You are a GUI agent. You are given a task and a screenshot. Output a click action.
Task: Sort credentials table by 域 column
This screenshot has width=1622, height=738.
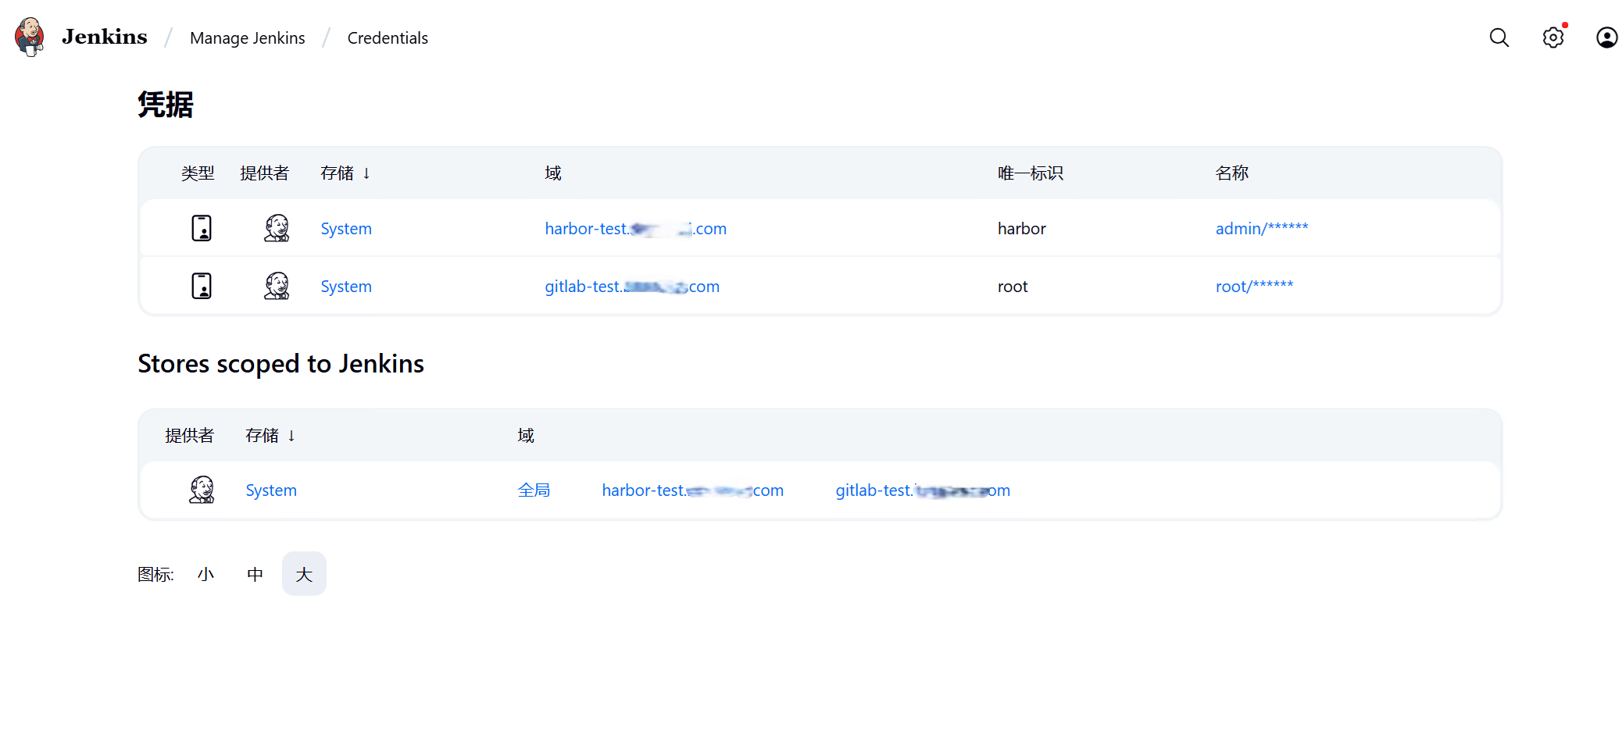pos(553,173)
